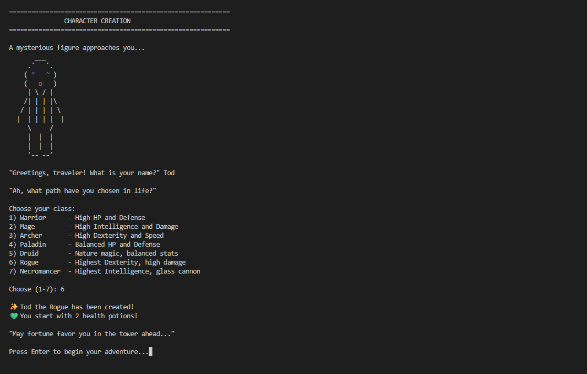Screen dimensions: 587x374
Task: Select the "7) Necromancer" class line
Action: point(35,271)
